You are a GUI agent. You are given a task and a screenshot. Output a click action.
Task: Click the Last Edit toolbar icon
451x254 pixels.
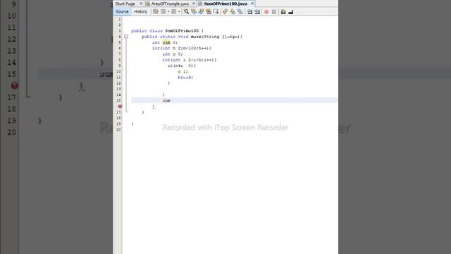[x=156, y=11]
